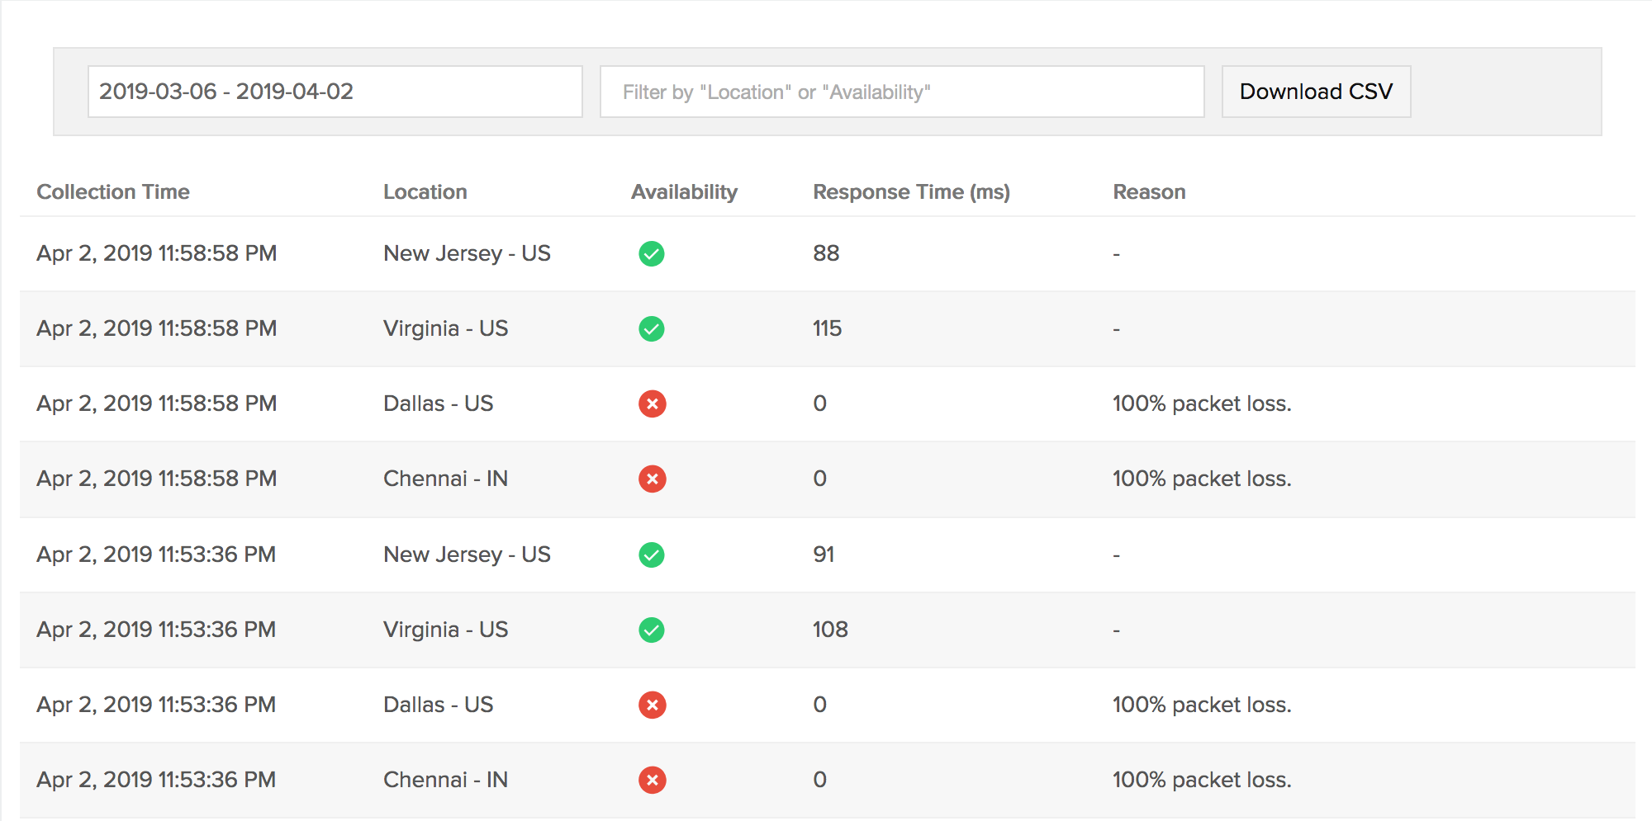The height and width of the screenshot is (821, 1652).
Task: Open the date range picker field
Action: 335,92
